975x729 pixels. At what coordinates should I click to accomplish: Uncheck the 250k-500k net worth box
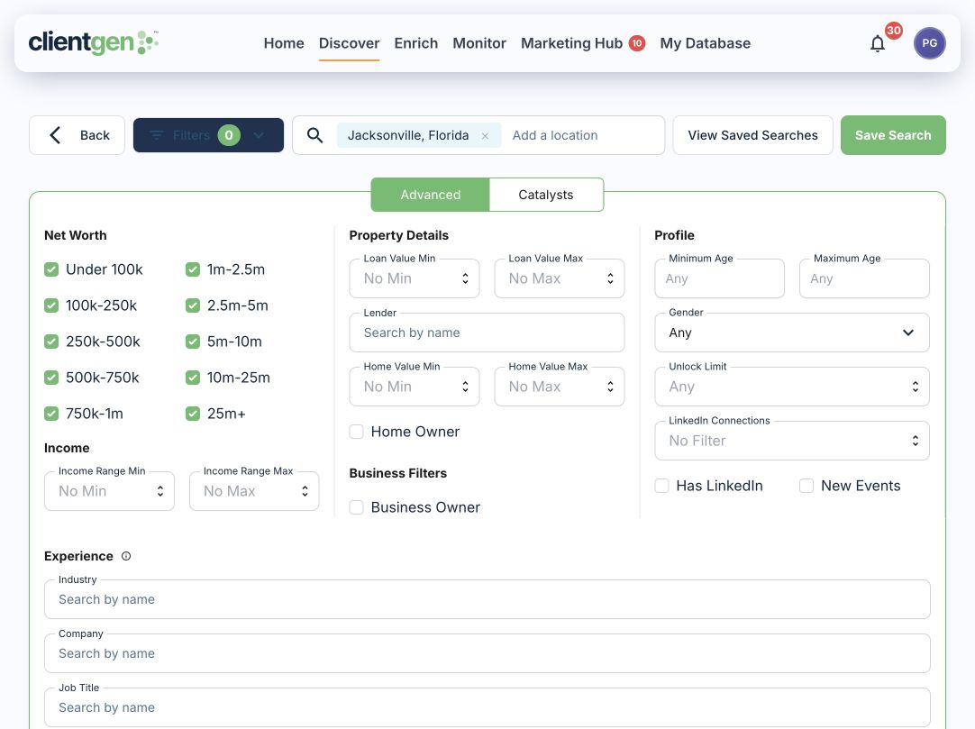pos(51,342)
